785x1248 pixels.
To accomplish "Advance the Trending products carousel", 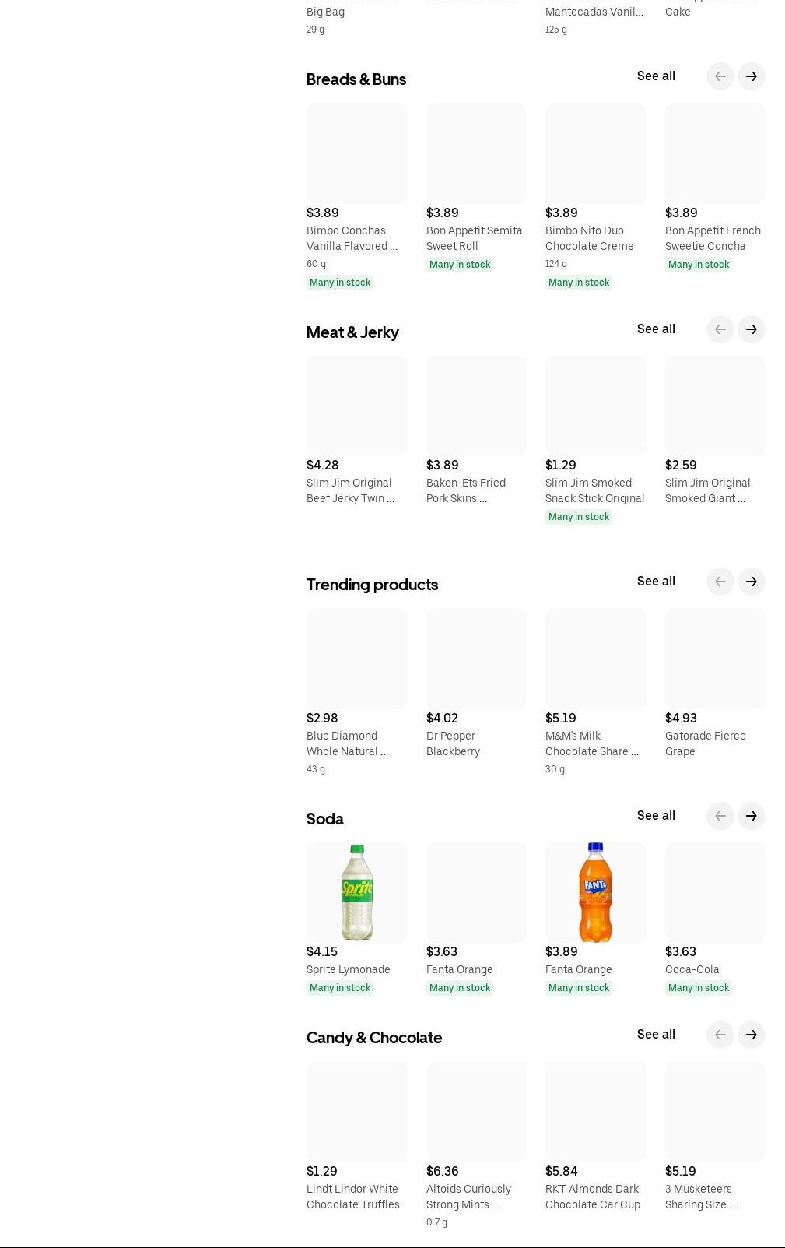I will coord(751,582).
